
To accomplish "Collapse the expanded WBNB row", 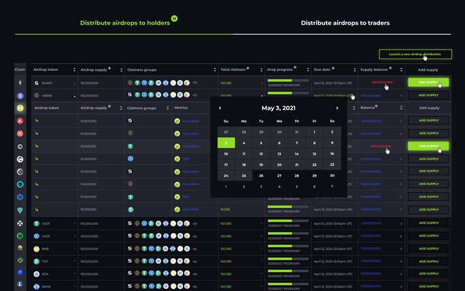I will pos(74,96).
